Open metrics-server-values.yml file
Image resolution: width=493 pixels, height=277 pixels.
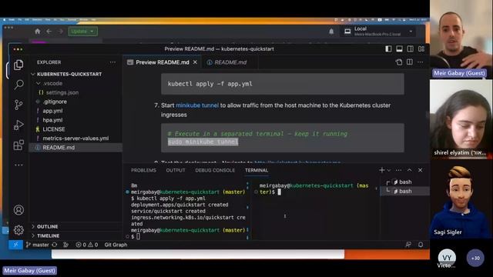pyautogui.click(x=75, y=138)
